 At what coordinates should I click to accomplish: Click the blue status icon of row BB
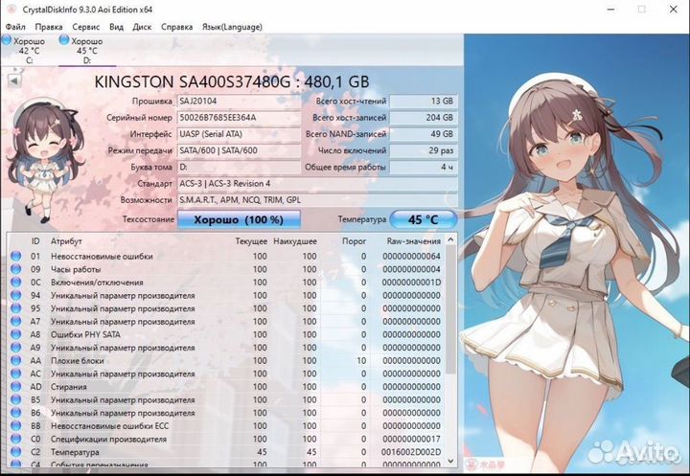(x=16, y=425)
